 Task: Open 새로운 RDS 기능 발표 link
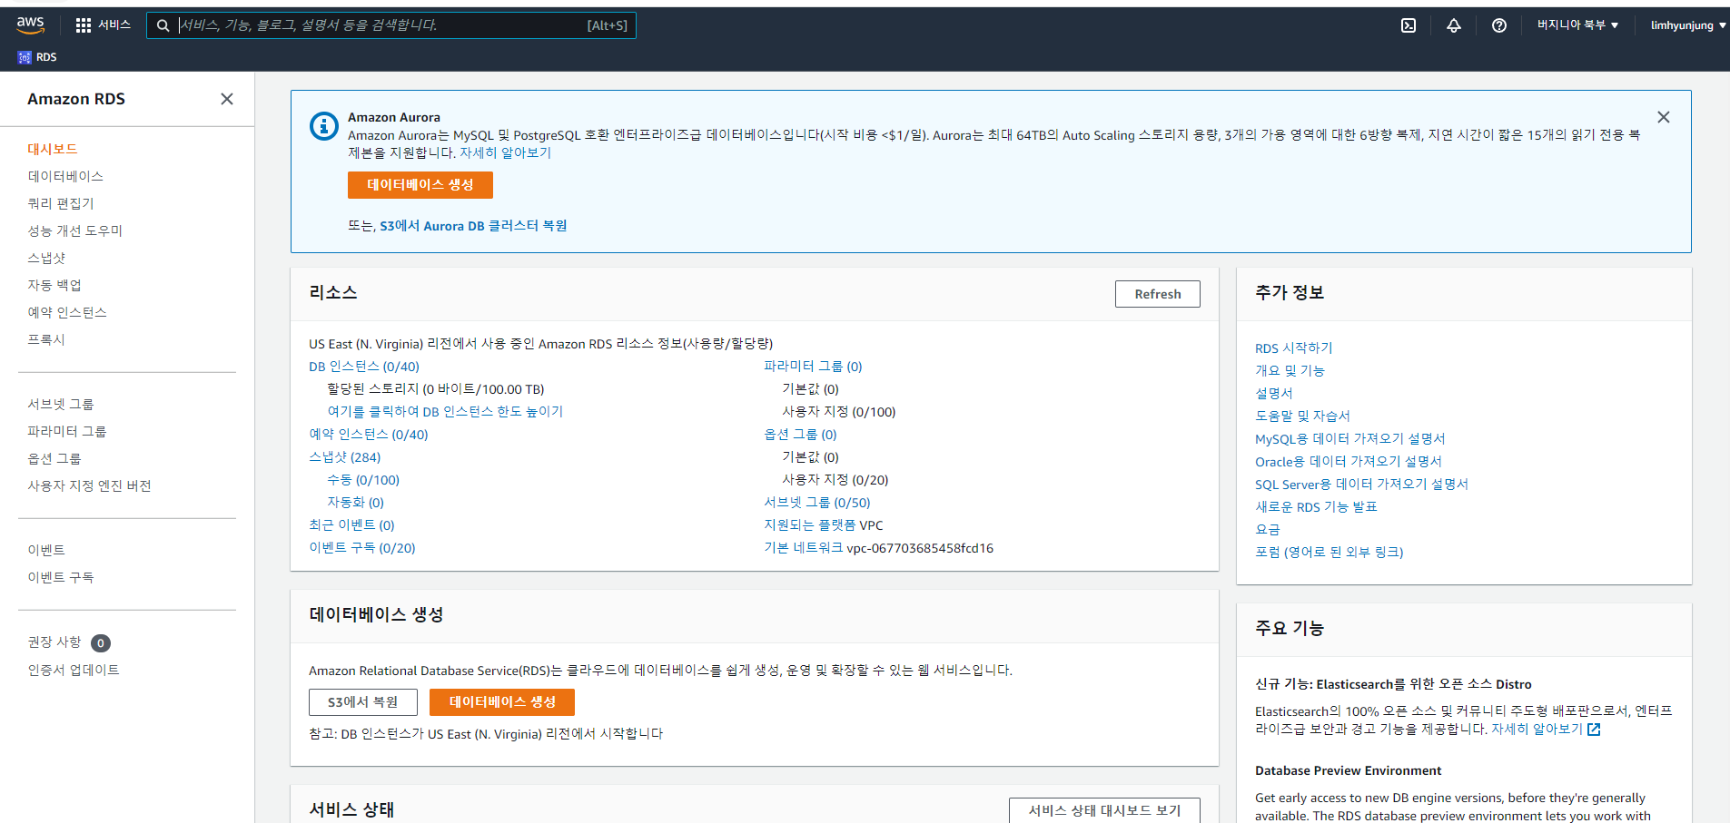coord(1317,507)
